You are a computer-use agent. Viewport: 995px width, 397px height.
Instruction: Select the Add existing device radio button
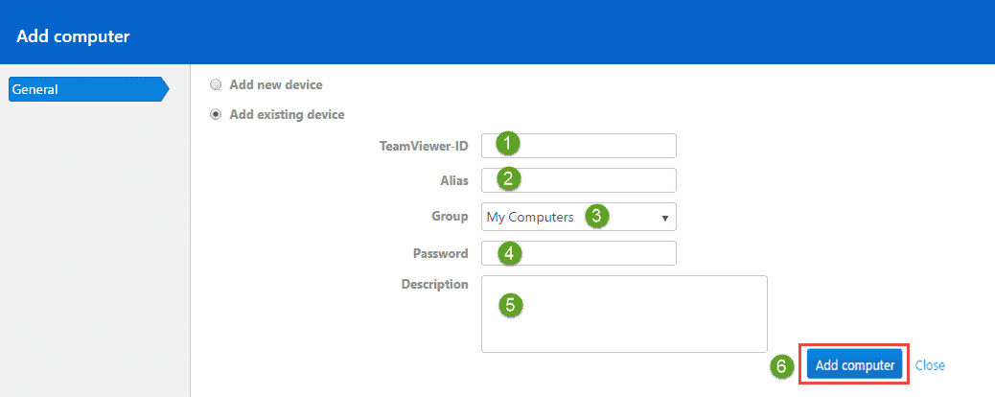(216, 115)
